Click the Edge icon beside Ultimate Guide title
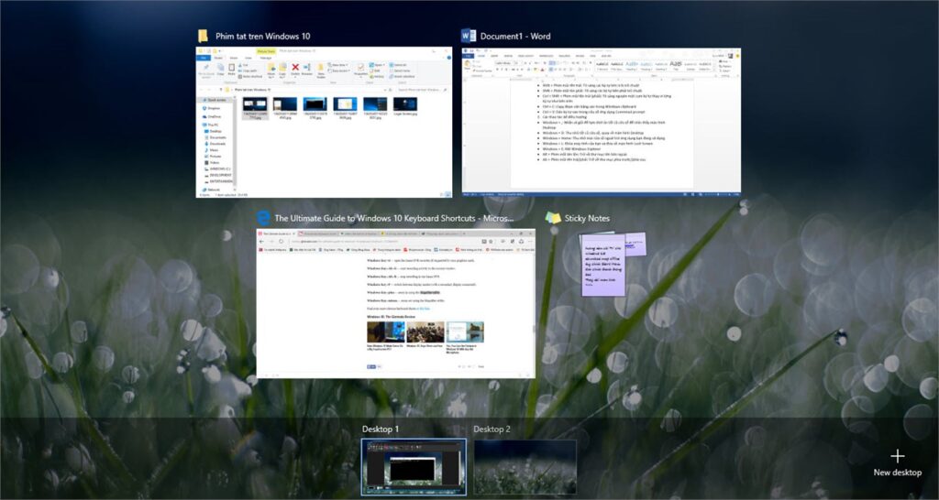The image size is (939, 500). pyautogui.click(x=263, y=218)
